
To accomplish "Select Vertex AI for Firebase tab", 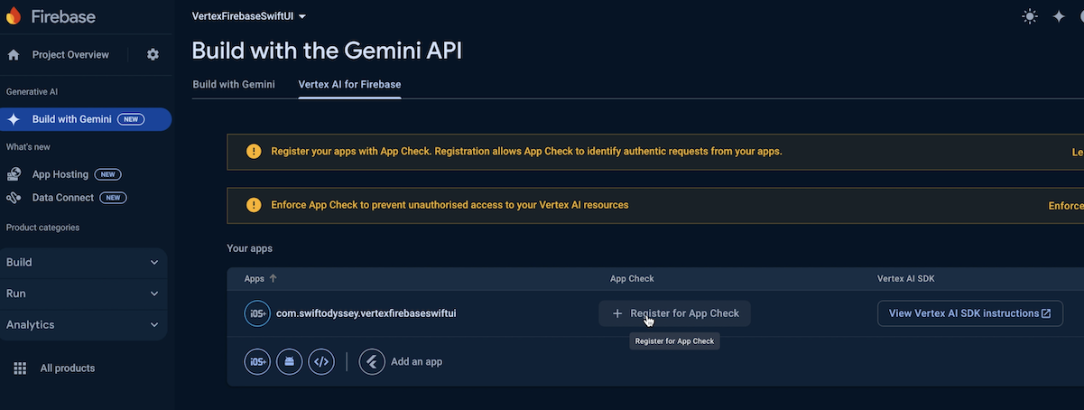I will (349, 84).
